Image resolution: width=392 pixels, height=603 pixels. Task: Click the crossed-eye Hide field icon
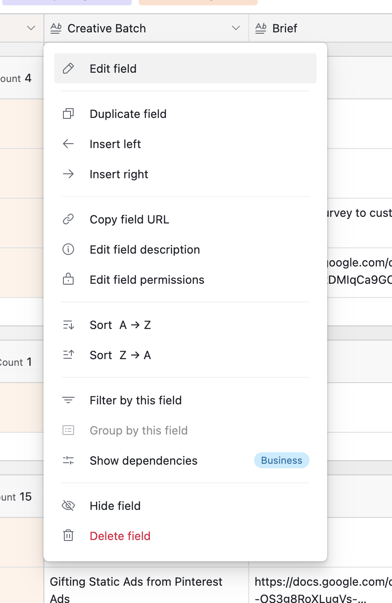point(68,506)
